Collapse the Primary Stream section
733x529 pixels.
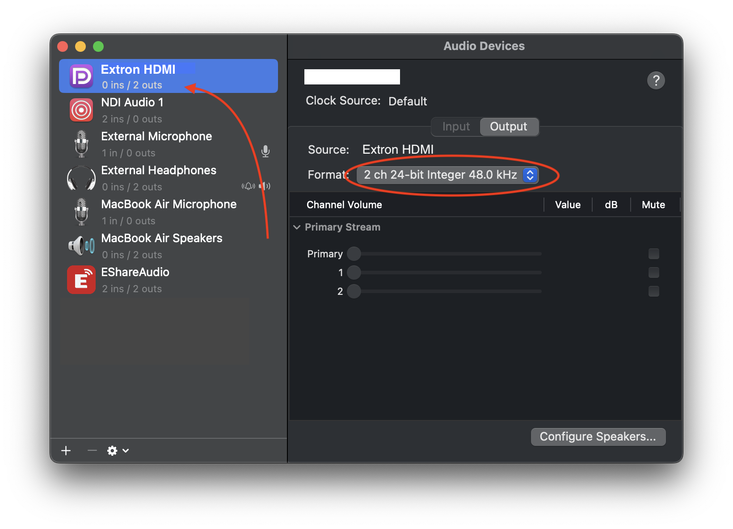pyautogui.click(x=297, y=227)
